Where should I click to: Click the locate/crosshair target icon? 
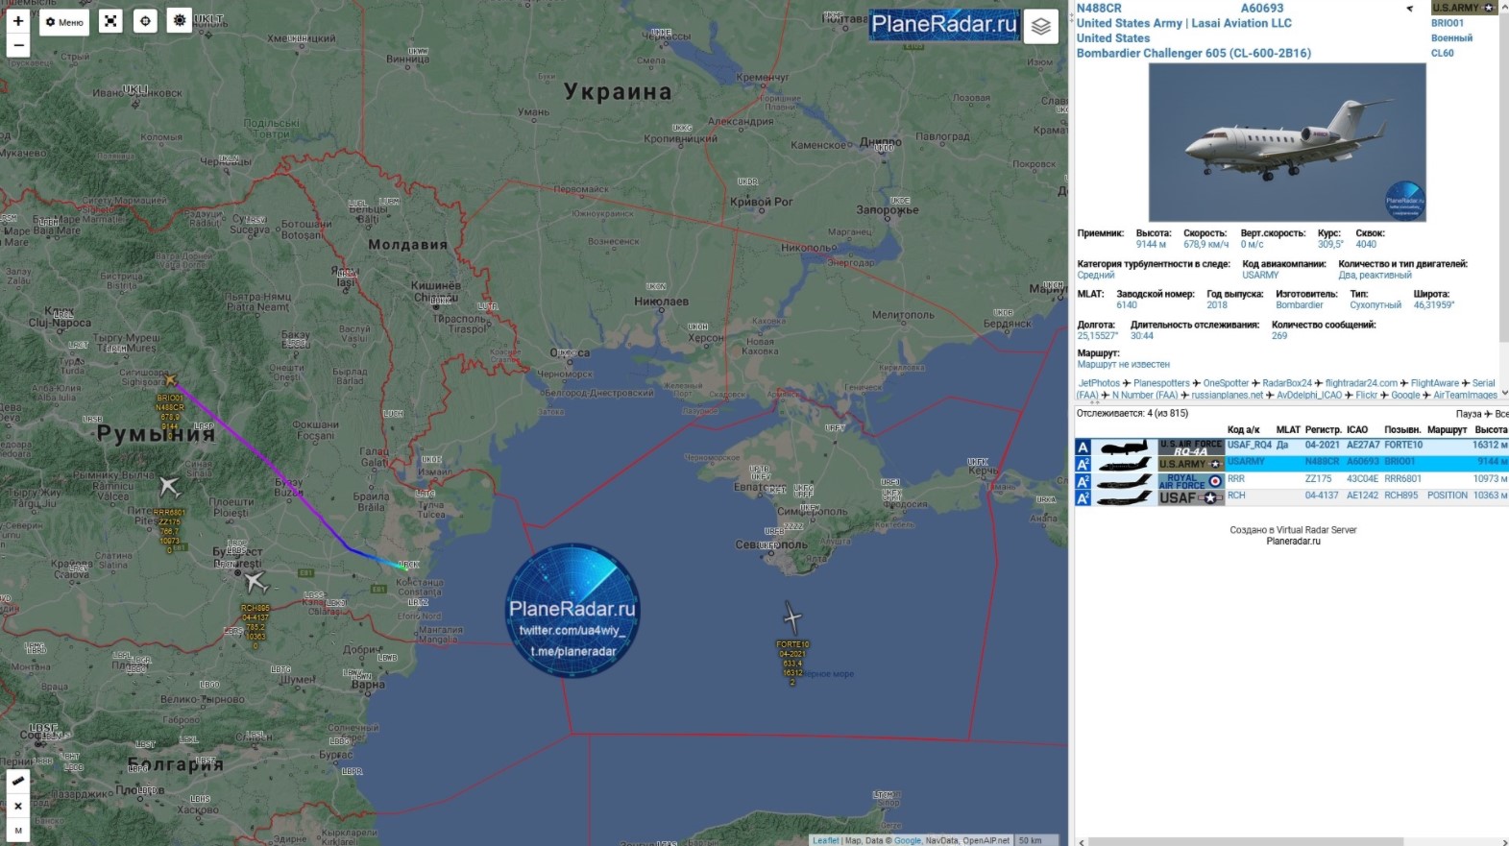click(145, 21)
